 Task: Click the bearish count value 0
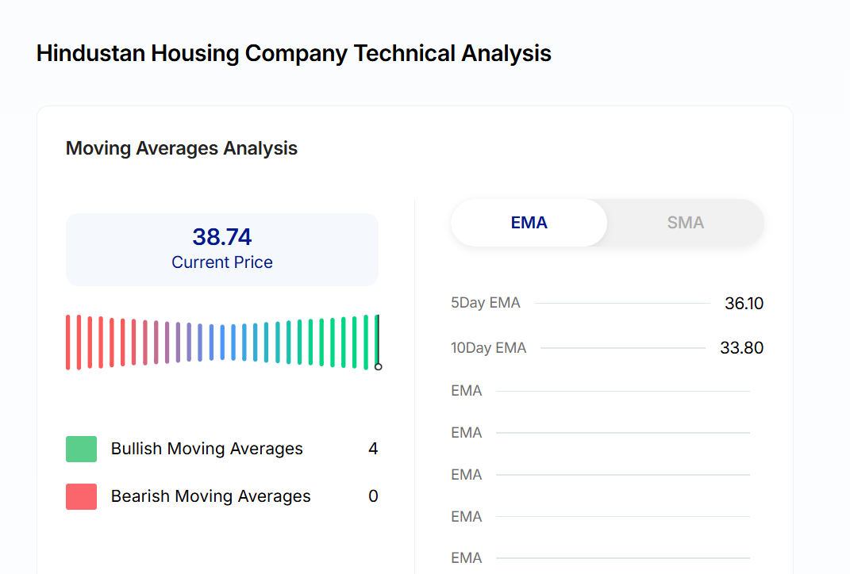coord(373,496)
